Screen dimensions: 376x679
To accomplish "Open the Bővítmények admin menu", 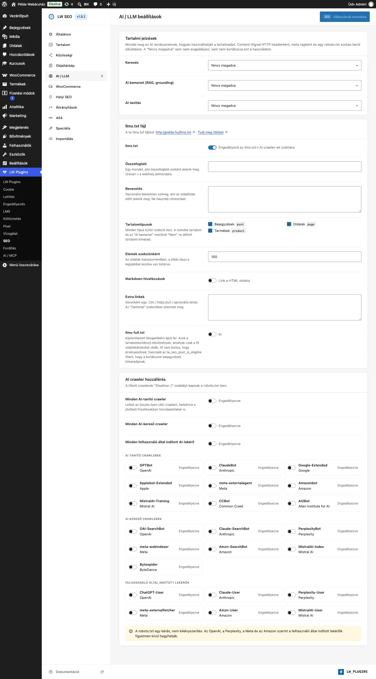I will point(21,137).
